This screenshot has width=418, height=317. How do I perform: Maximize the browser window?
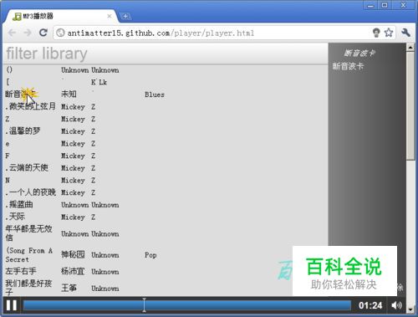[x=385, y=5]
